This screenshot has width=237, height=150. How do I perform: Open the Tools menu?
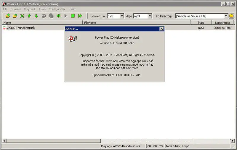point(42,9)
